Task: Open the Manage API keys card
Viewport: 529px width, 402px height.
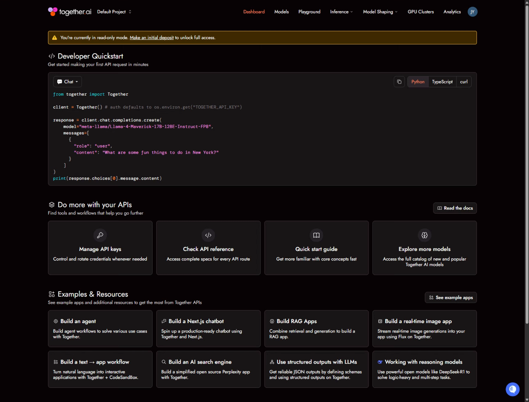Action: (x=100, y=248)
